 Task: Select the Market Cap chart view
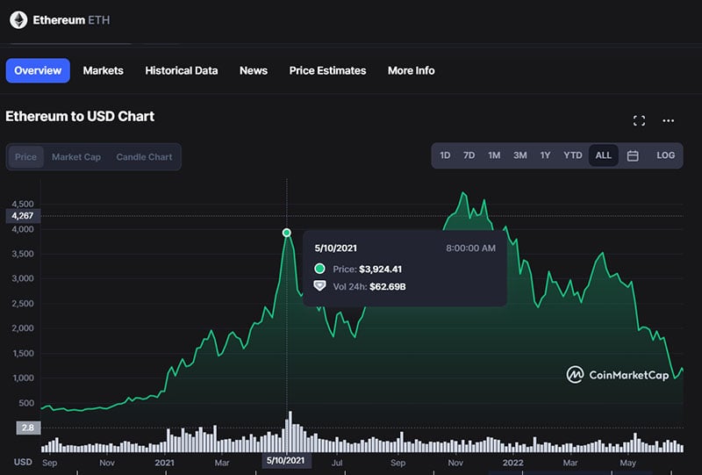point(76,157)
